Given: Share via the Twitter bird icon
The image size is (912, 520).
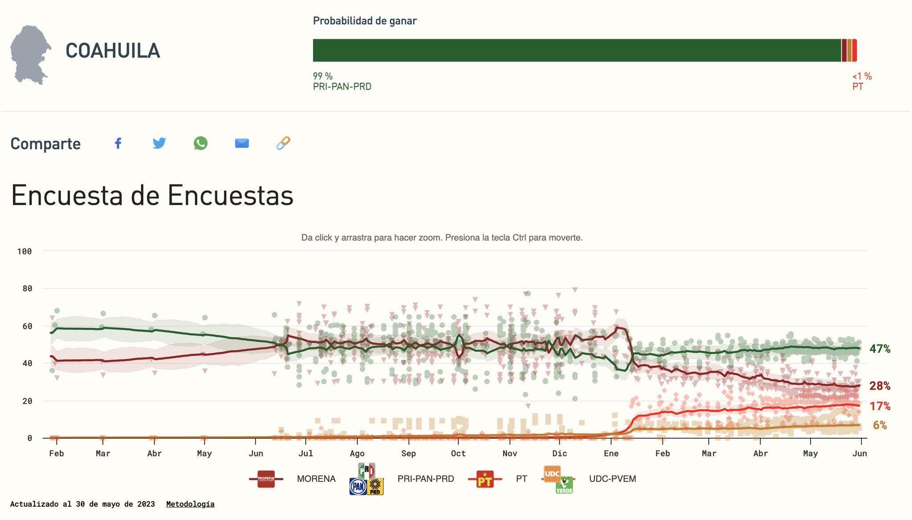Looking at the screenshot, I should tap(159, 143).
